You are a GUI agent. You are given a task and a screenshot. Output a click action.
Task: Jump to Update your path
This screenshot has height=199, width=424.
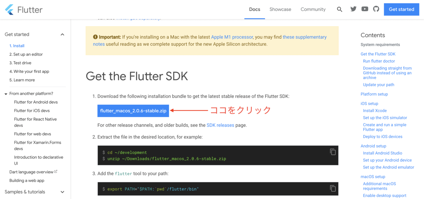click(x=378, y=85)
